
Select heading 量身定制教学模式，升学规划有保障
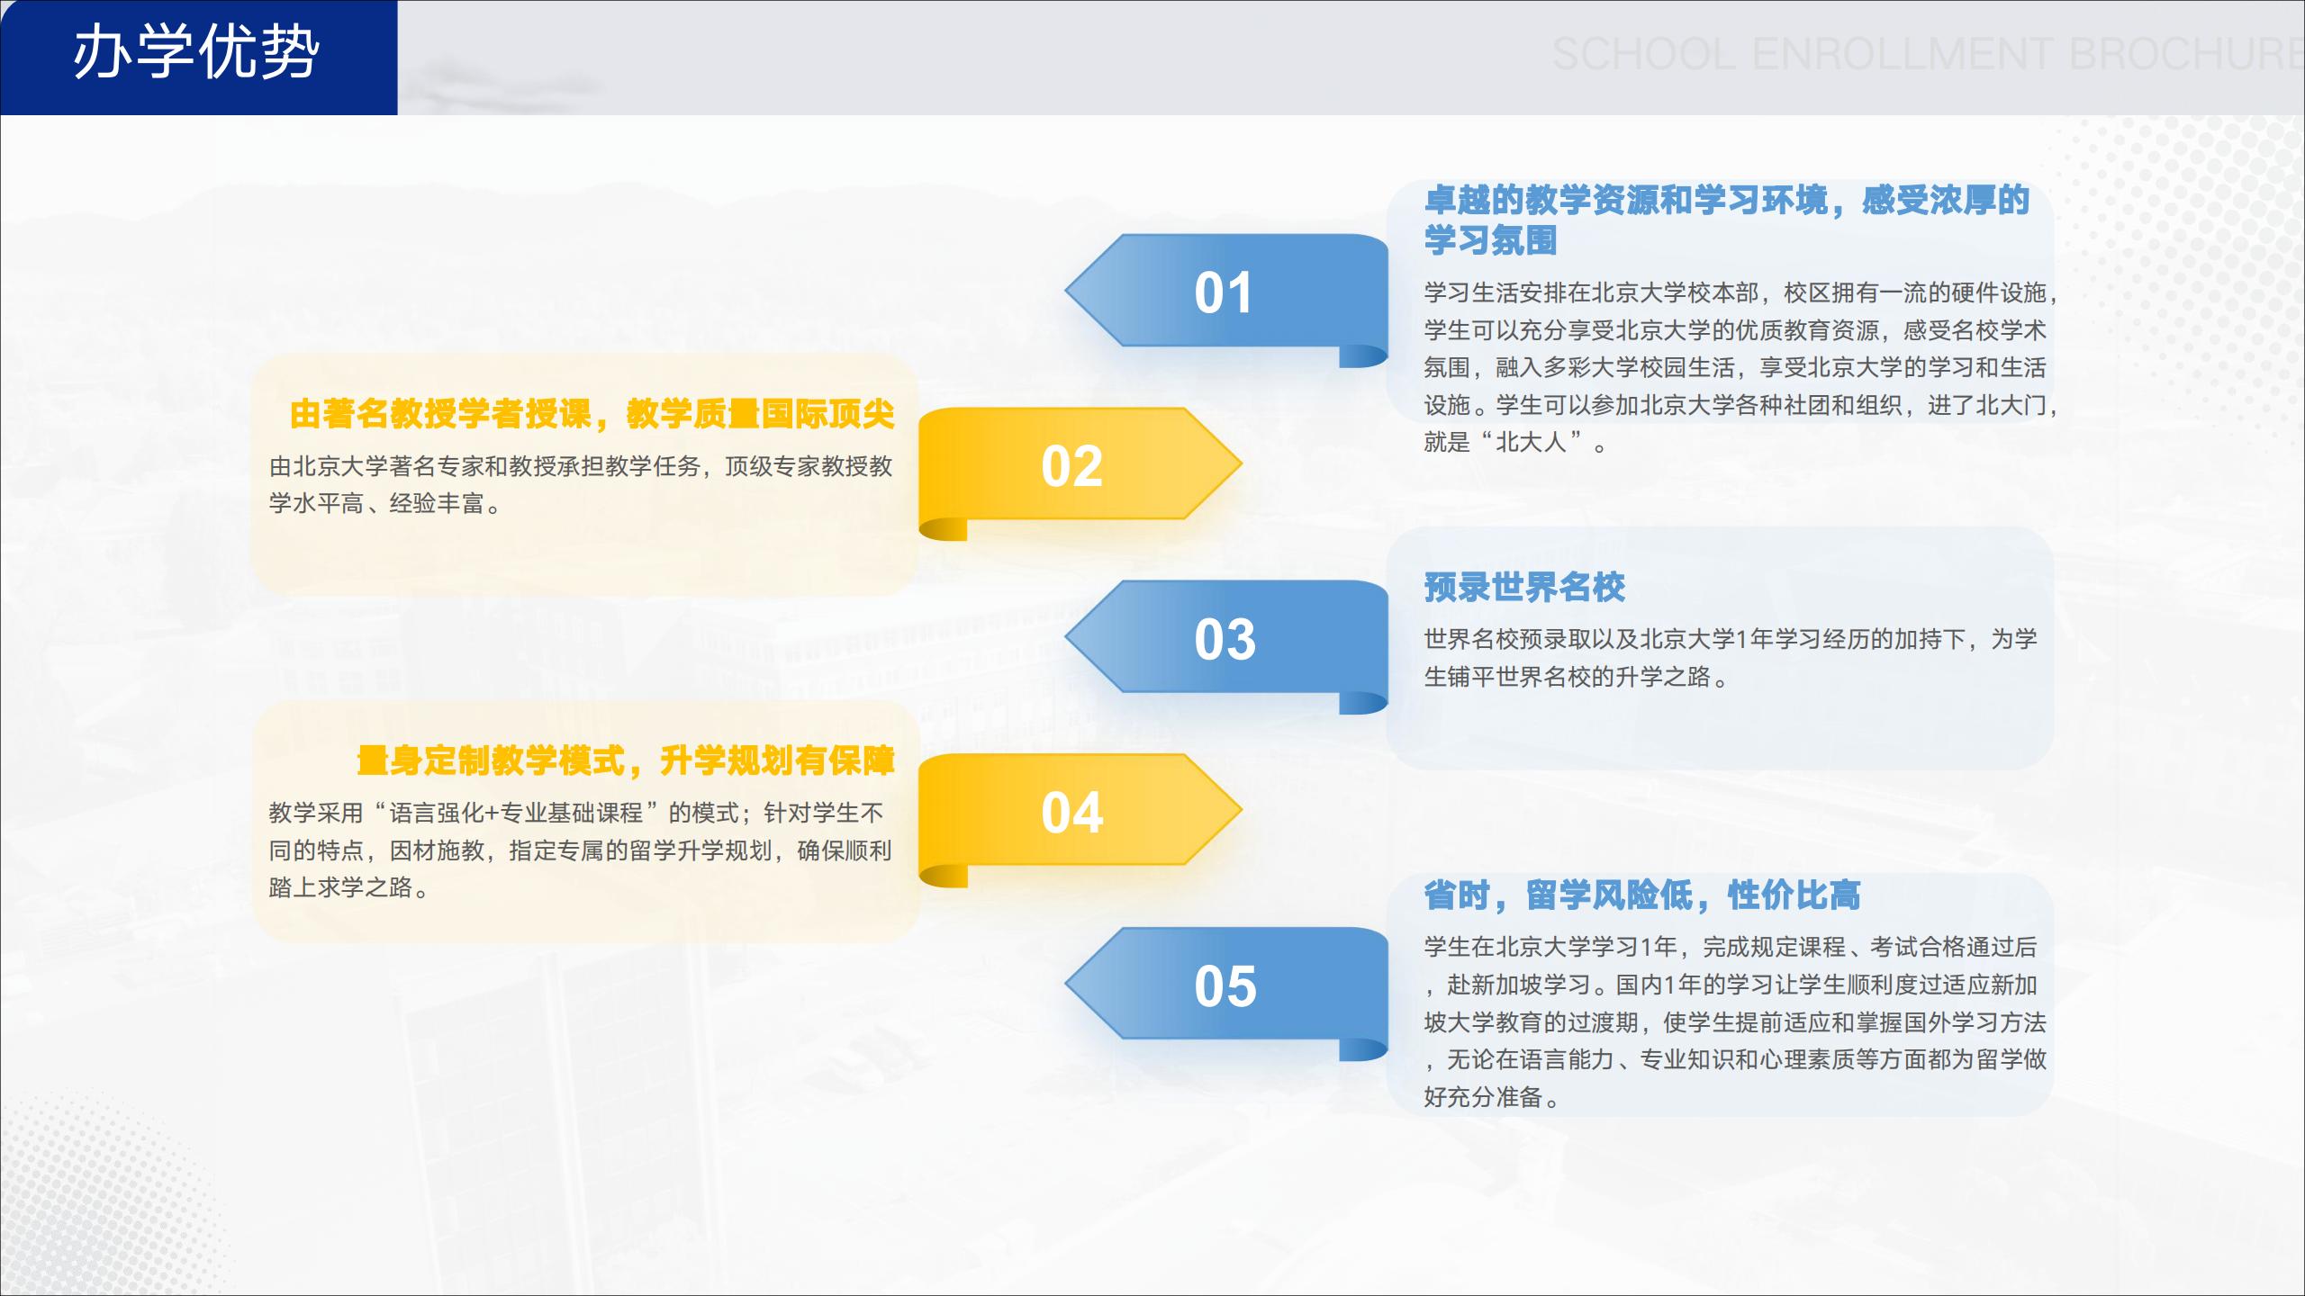click(626, 760)
